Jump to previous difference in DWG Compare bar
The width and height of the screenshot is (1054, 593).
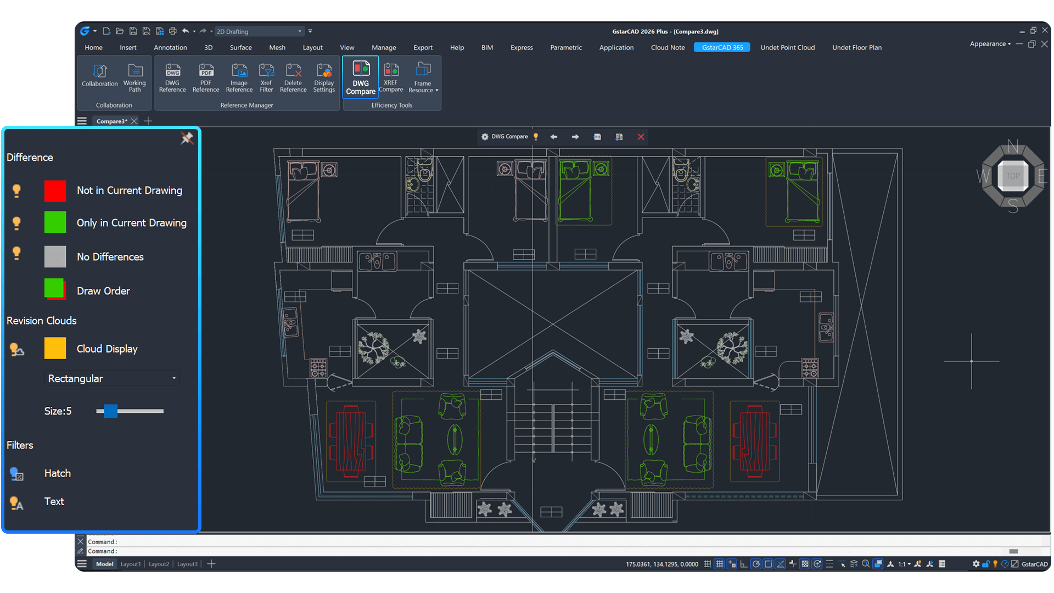(554, 137)
